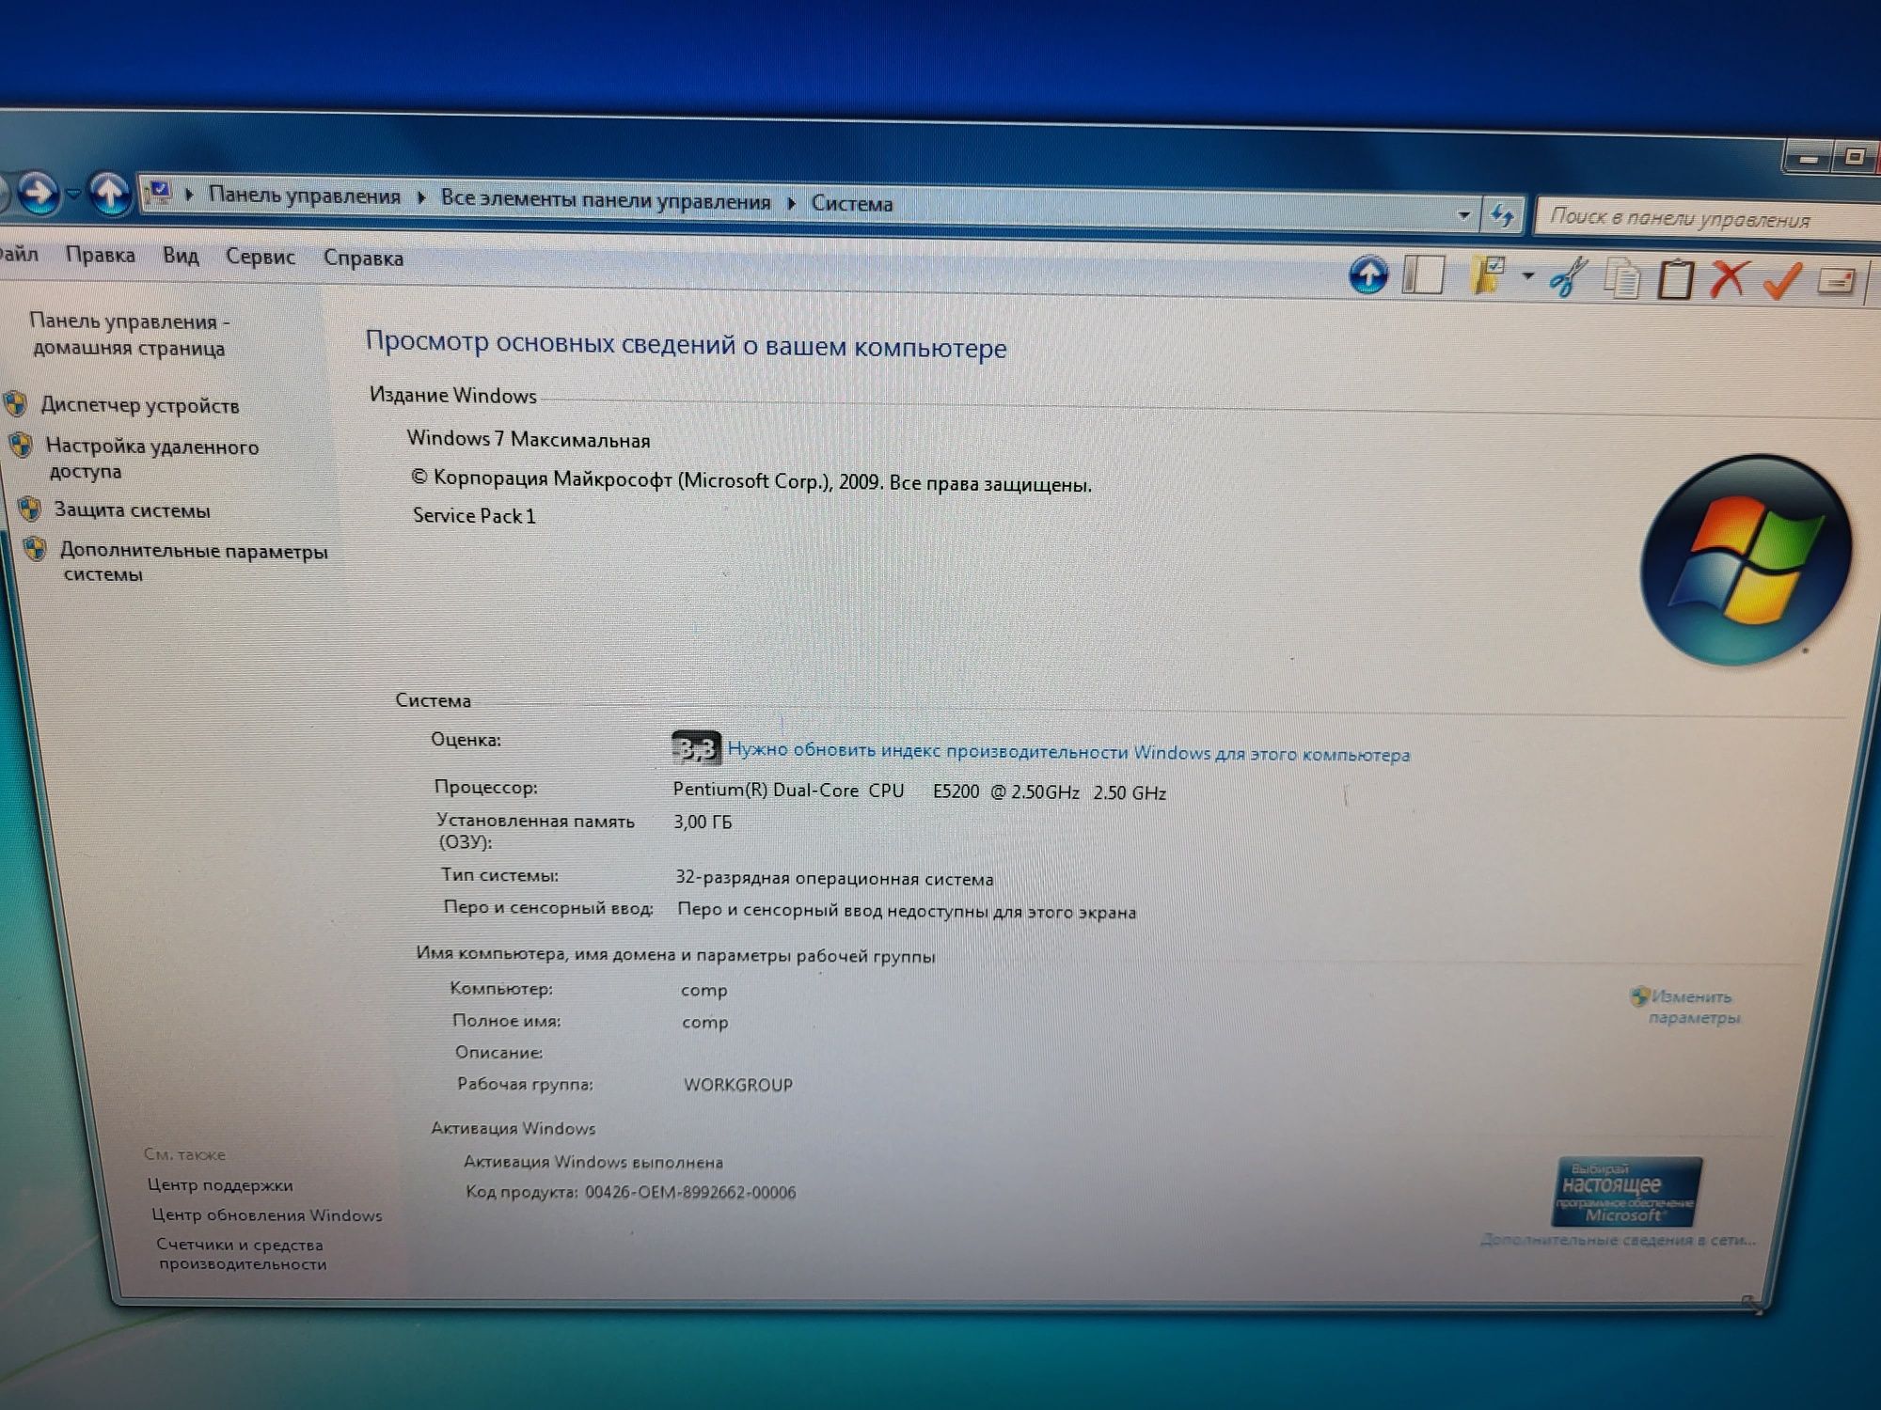
Task: Expand the folder options dropdown arrow
Action: pos(1527,276)
